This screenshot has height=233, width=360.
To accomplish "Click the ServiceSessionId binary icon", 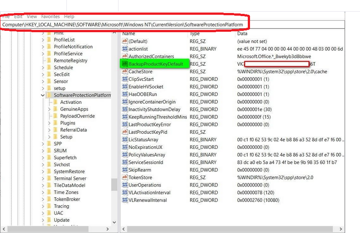I will [x=125, y=162].
